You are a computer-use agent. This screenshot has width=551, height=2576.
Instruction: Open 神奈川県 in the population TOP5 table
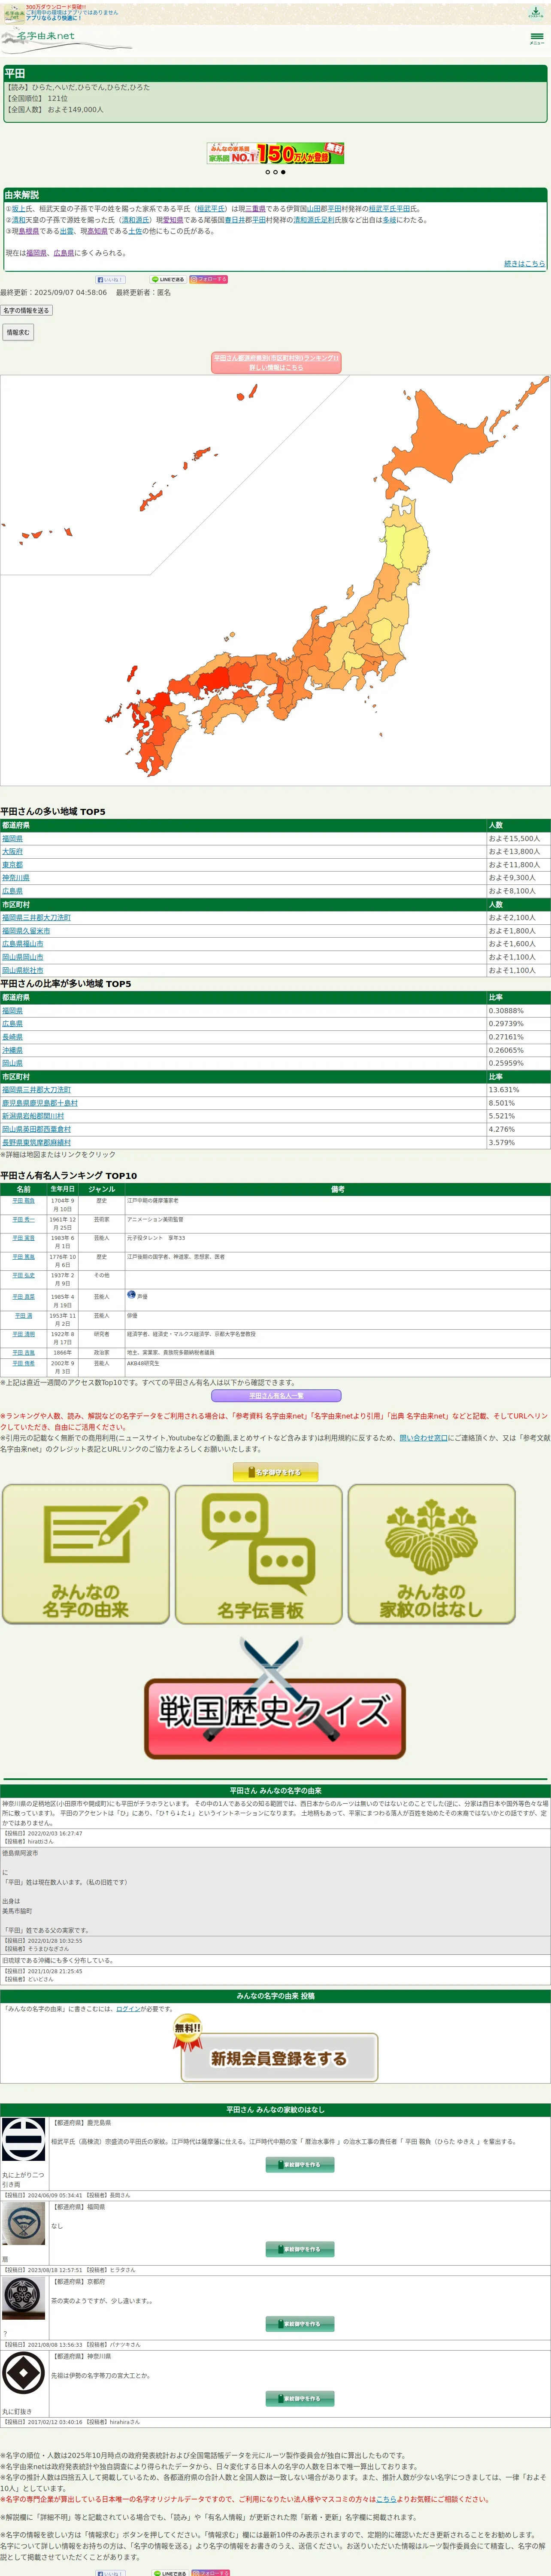(x=16, y=878)
